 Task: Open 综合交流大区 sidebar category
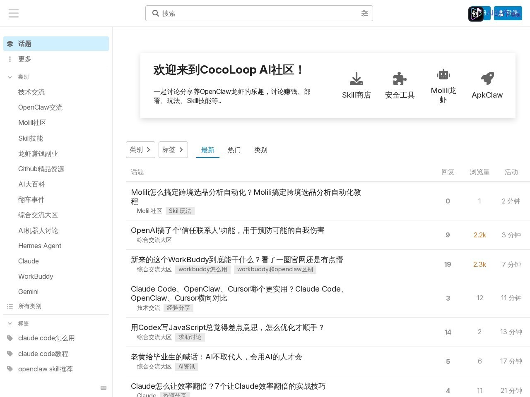38,215
